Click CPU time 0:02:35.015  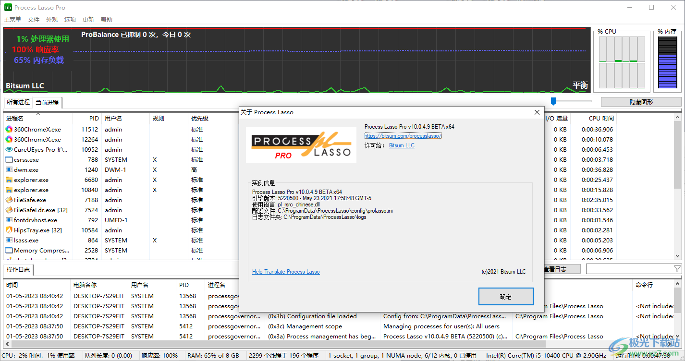(597, 200)
